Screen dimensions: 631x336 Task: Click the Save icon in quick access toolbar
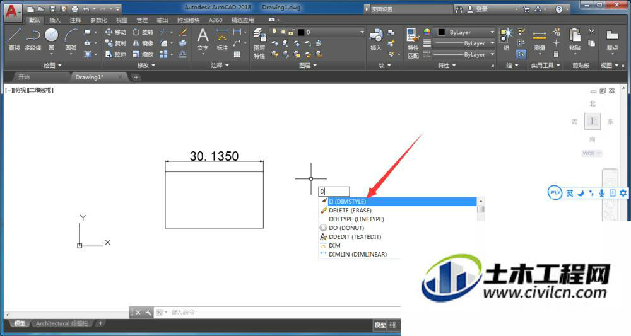click(53, 9)
